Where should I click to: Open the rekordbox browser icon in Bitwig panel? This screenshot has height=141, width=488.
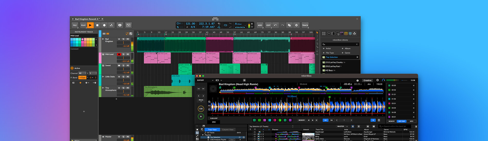354,33
